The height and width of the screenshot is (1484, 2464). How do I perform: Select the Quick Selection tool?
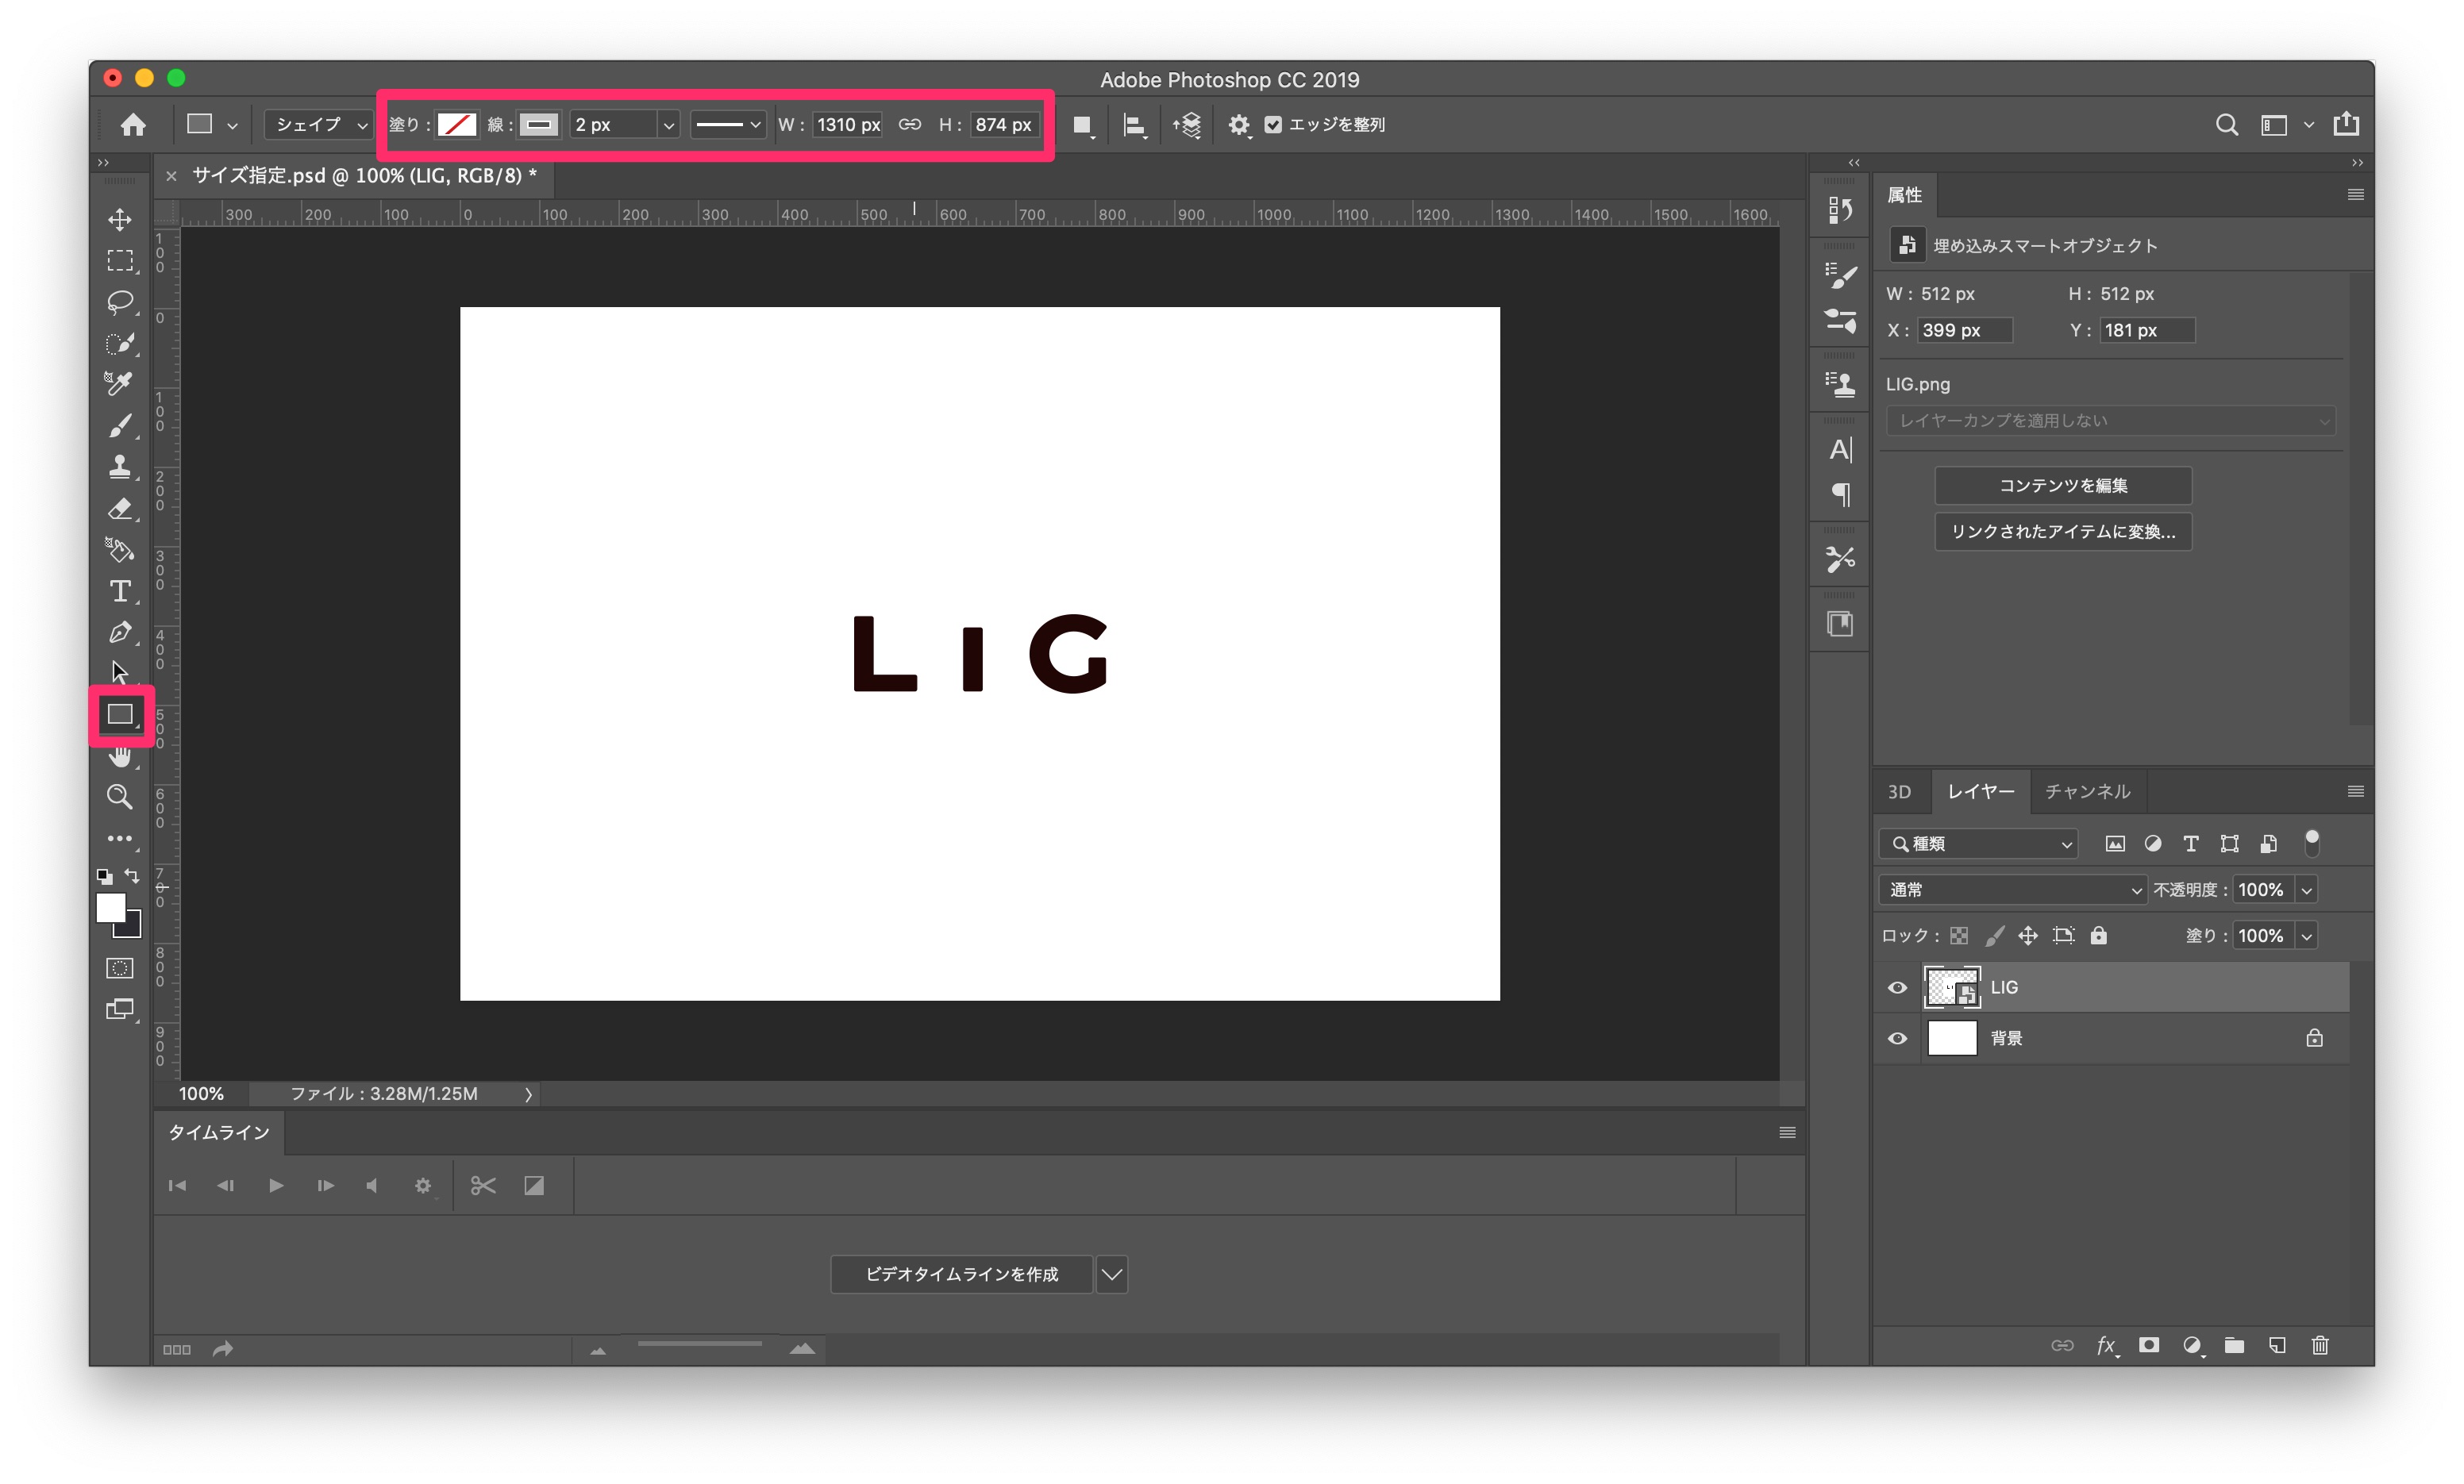click(120, 344)
